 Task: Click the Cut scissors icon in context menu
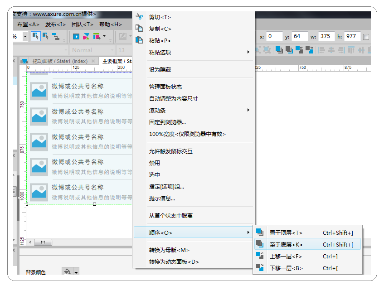pyautogui.click(x=139, y=17)
